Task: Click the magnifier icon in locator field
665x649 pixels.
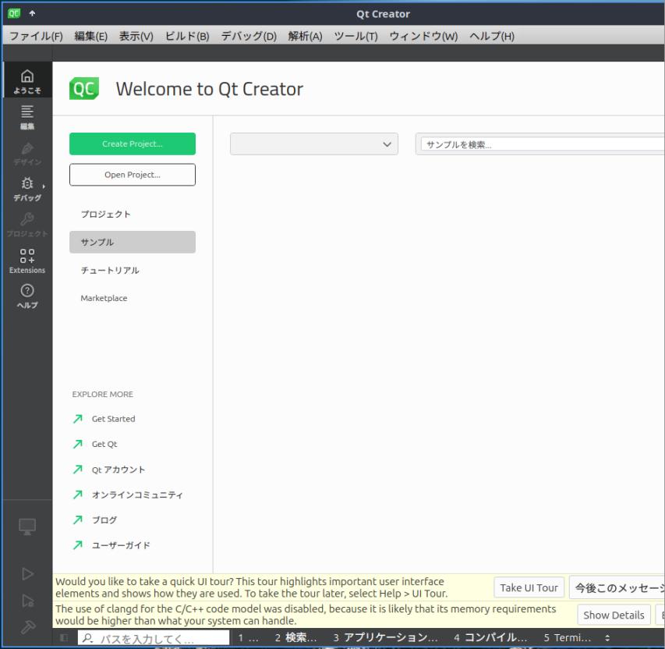Action: pyautogui.click(x=88, y=637)
